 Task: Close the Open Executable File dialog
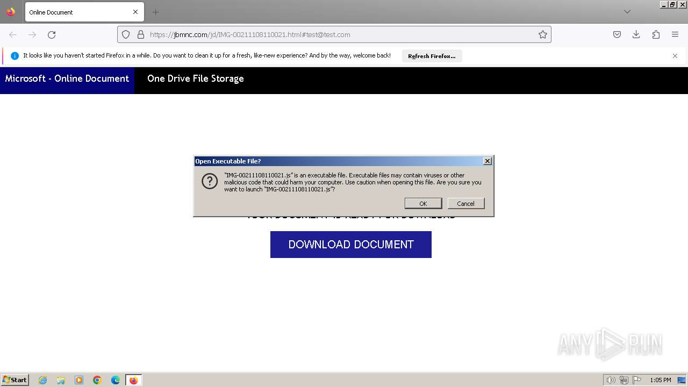(488, 161)
